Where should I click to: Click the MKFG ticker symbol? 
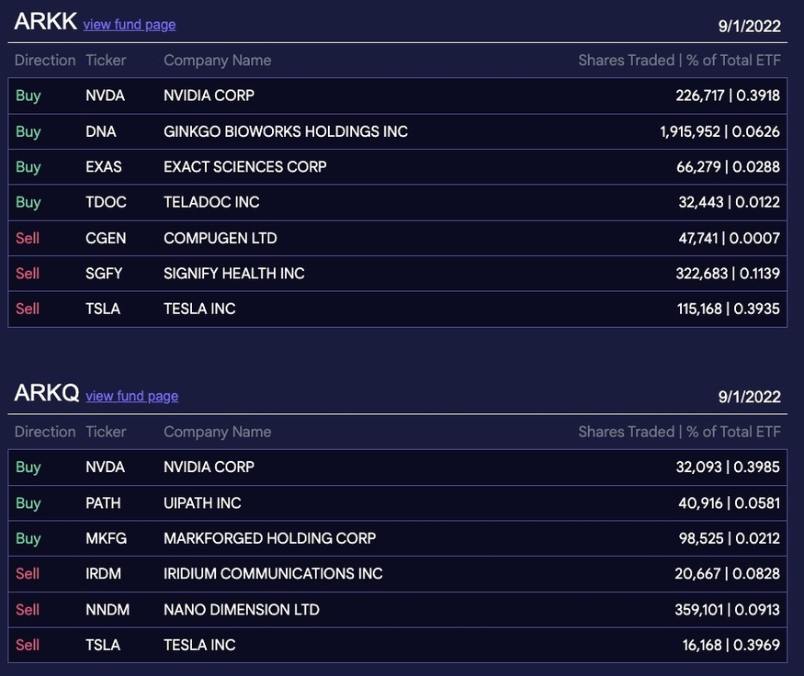107,538
